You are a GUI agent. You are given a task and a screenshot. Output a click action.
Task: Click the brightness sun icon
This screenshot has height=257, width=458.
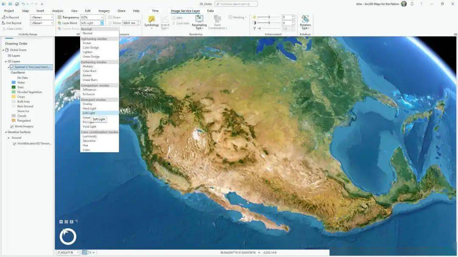point(254,17)
